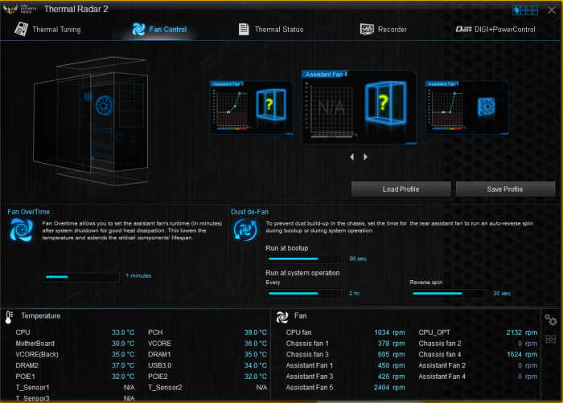
Task: Open the Thermal Tuning tab
Action: (x=47, y=30)
